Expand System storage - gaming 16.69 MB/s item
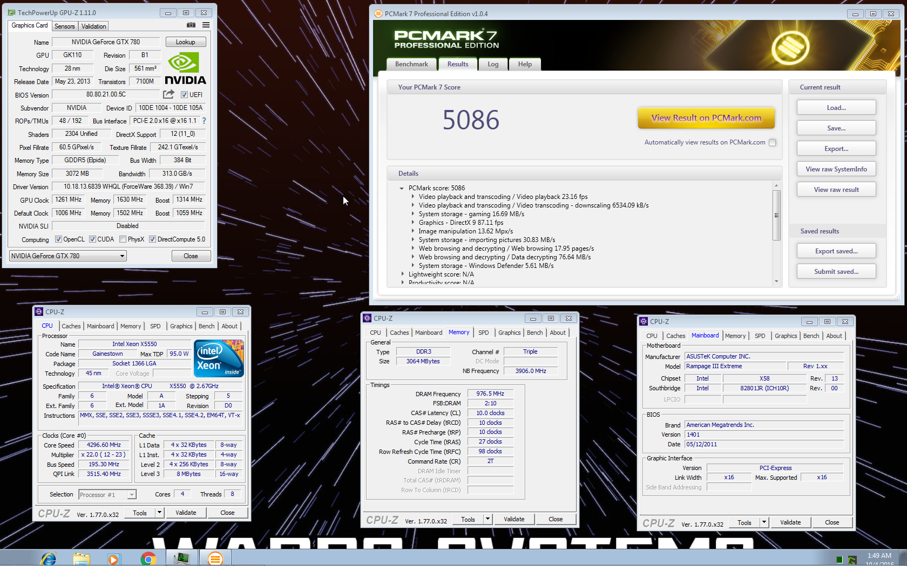This screenshot has height=566, width=907. click(413, 214)
